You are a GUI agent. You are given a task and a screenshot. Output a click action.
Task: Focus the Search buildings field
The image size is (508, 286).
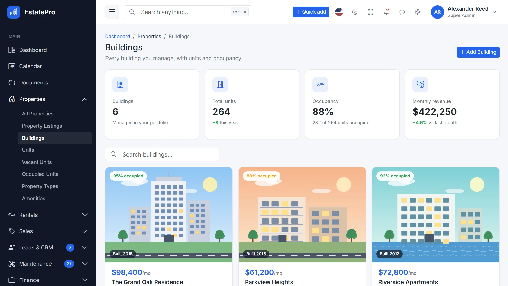pos(162,154)
